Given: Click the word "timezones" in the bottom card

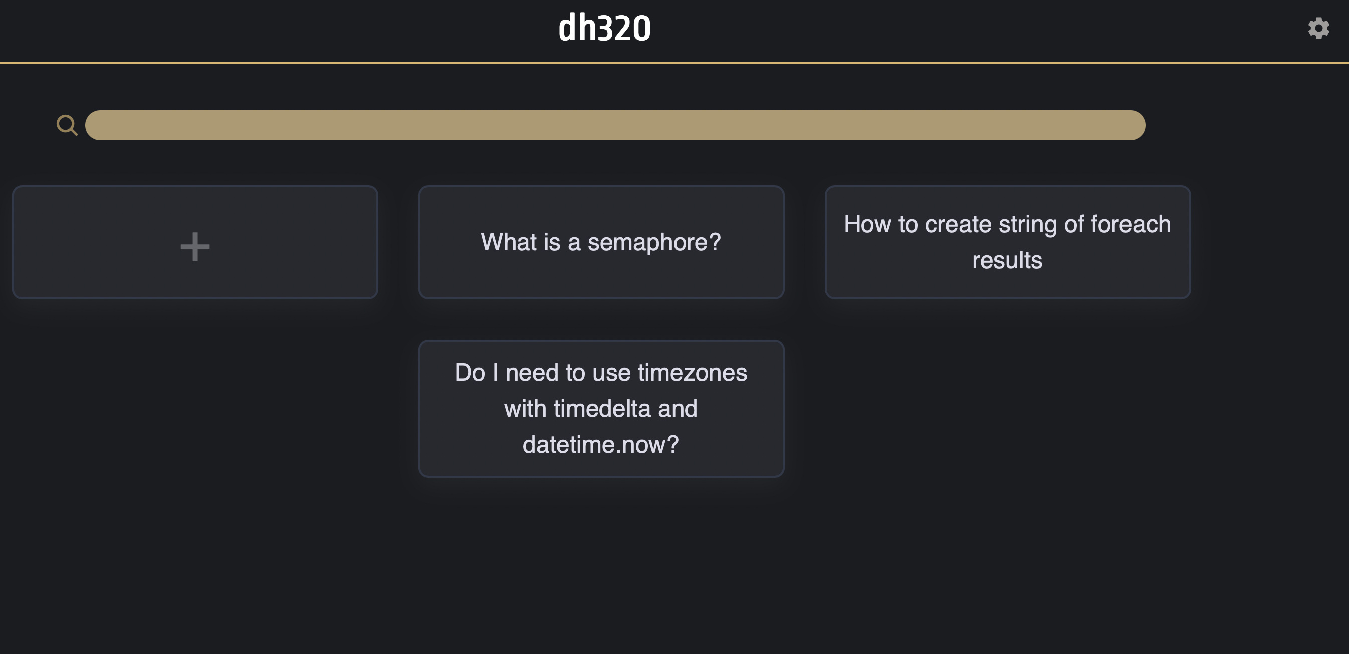Looking at the screenshot, I should click(x=693, y=373).
